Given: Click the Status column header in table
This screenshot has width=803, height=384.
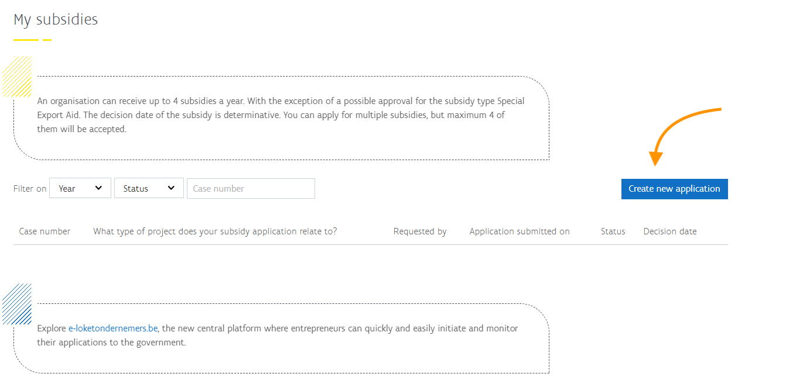Looking at the screenshot, I should pyautogui.click(x=613, y=231).
